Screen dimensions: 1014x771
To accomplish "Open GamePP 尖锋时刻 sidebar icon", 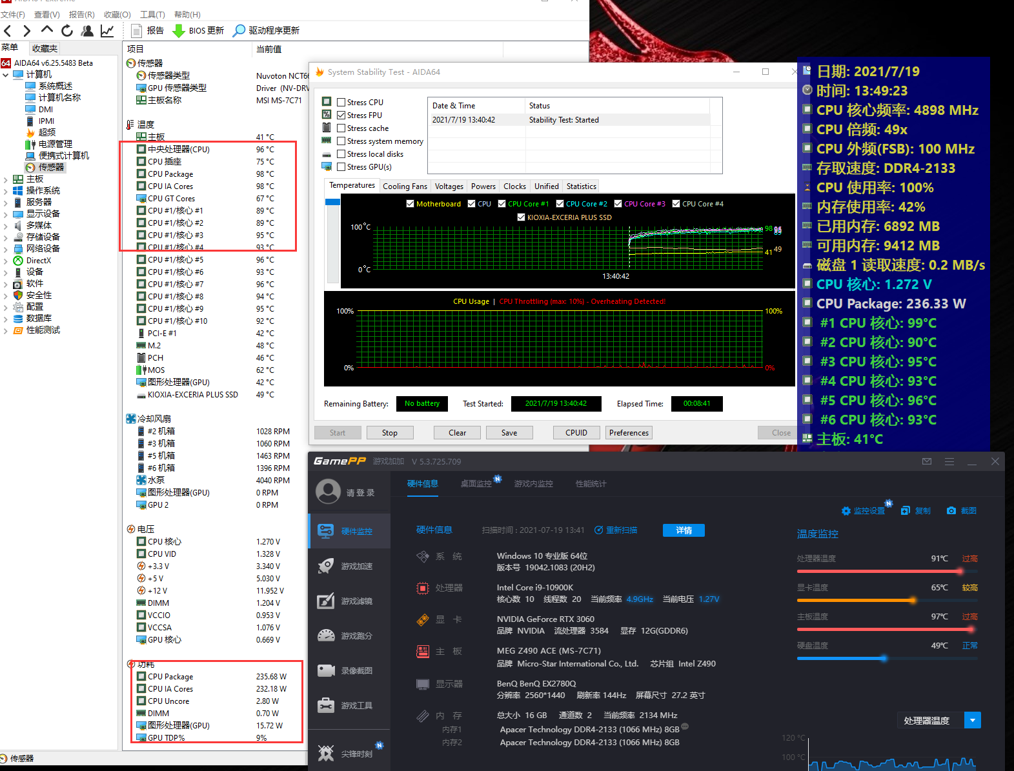I will (326, 753).
